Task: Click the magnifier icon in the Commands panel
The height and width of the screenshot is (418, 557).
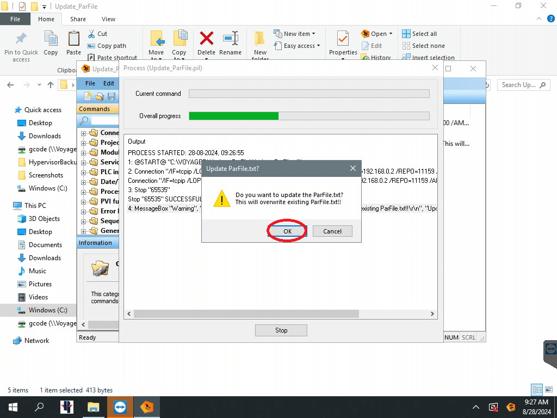Action: pos(85,121)
